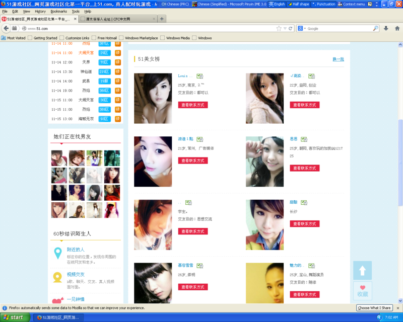Click the Choose What I Share button
Screen dimensions: 403x322
(x=374, y=307)
